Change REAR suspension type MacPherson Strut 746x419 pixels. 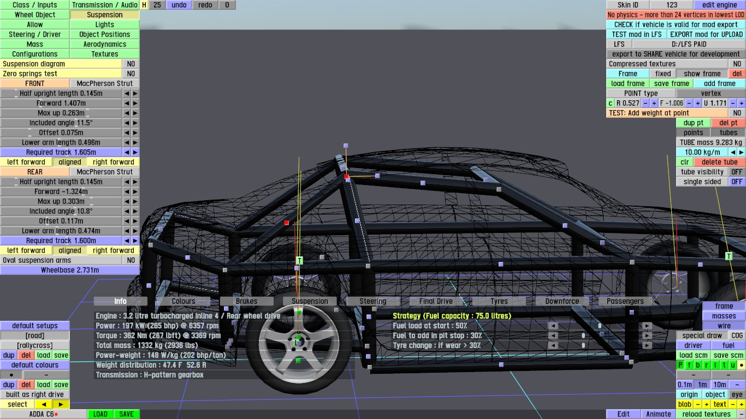click(x=105, y=172)
